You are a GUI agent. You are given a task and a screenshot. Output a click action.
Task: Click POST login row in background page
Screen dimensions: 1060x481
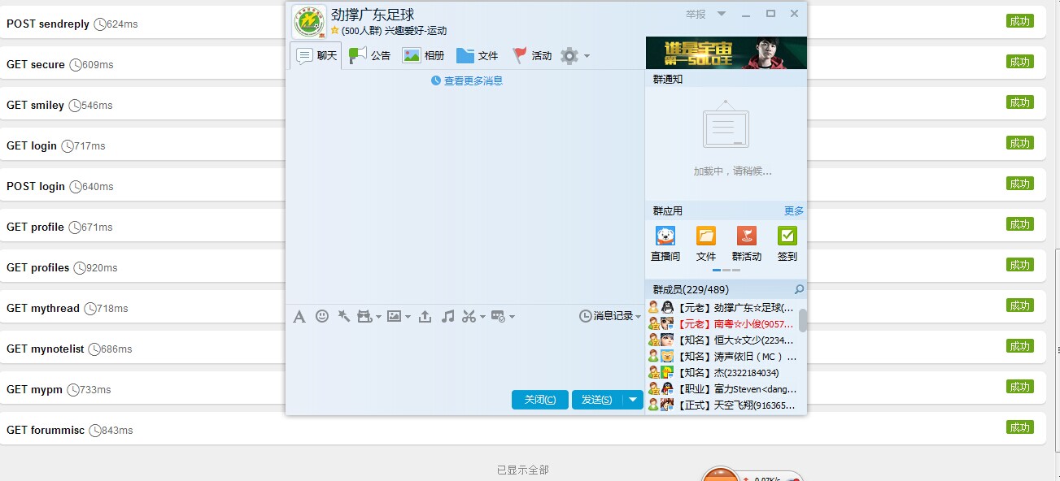pyautogui.click(x=522, y=186)
